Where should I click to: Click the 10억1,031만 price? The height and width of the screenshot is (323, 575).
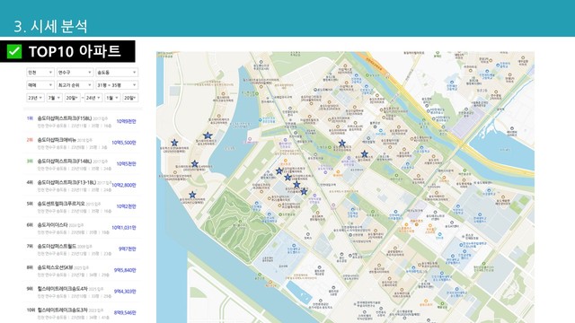[x=124, y=227]
